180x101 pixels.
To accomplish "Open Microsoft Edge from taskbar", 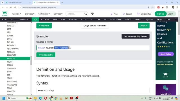I will 40,98.
